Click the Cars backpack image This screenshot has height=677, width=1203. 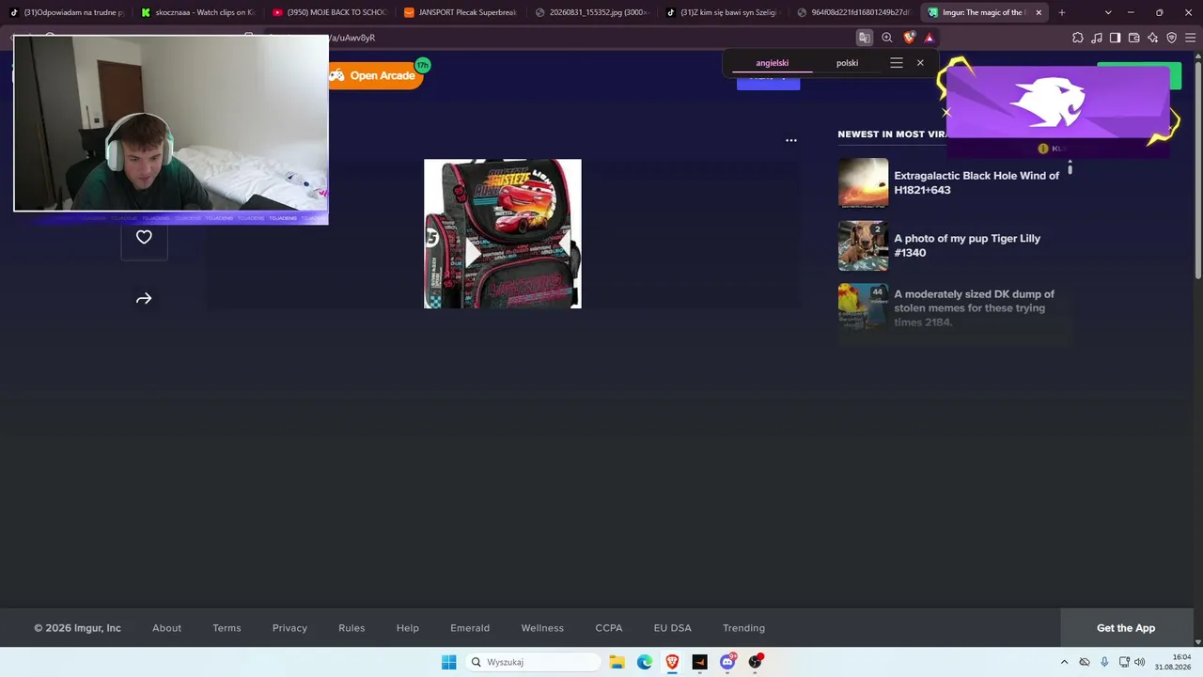(x=503, y=233)
